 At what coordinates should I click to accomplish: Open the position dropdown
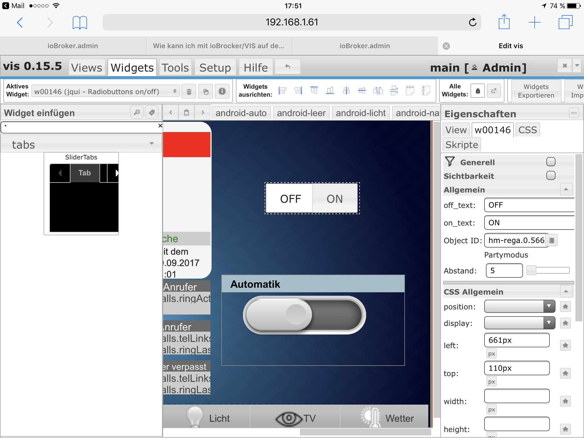coord(520,307)
